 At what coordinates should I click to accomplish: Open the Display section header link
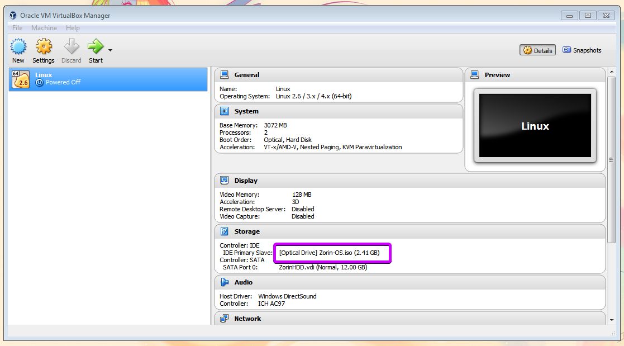tap(246, 181)
